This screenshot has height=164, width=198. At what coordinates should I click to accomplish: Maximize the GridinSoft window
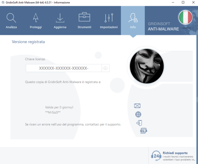pyautogui.click(x=183, y=2)
